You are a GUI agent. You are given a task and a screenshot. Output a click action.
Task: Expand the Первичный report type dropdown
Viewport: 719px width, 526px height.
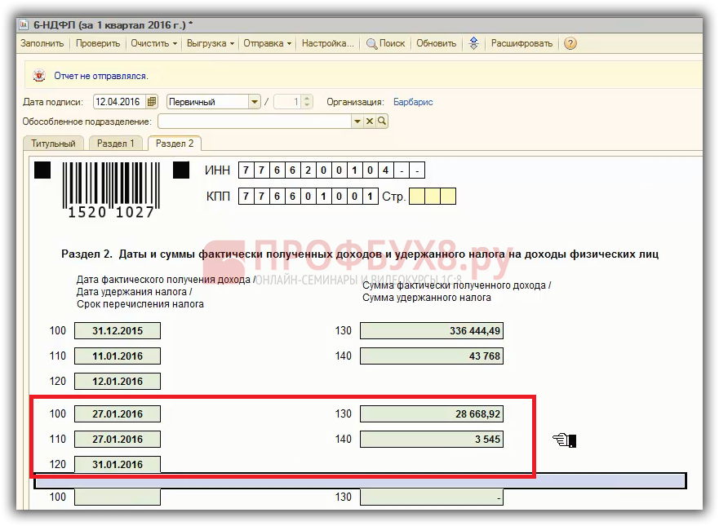255,102
